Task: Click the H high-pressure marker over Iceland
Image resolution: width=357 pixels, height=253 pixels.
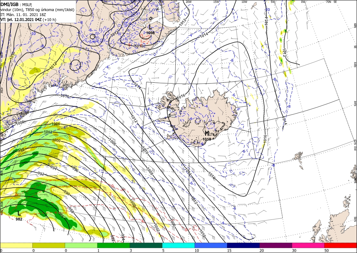Action: [207, 133]
